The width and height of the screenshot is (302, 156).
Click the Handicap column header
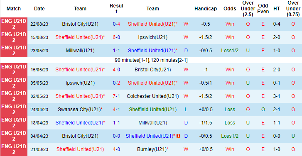tap(206, 9)
